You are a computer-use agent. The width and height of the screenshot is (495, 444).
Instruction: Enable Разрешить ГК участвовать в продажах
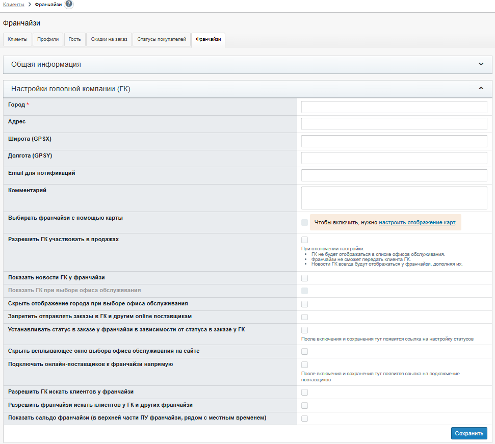[x=304, y=240]
